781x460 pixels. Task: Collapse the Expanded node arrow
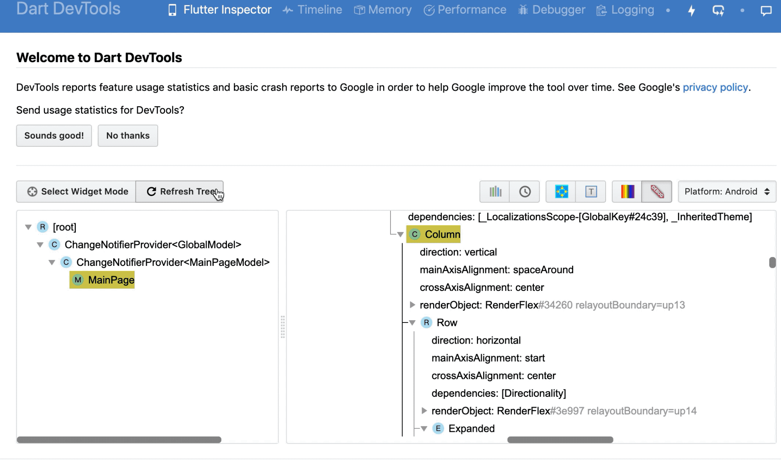pyautogui.click(x=424, y=428)
